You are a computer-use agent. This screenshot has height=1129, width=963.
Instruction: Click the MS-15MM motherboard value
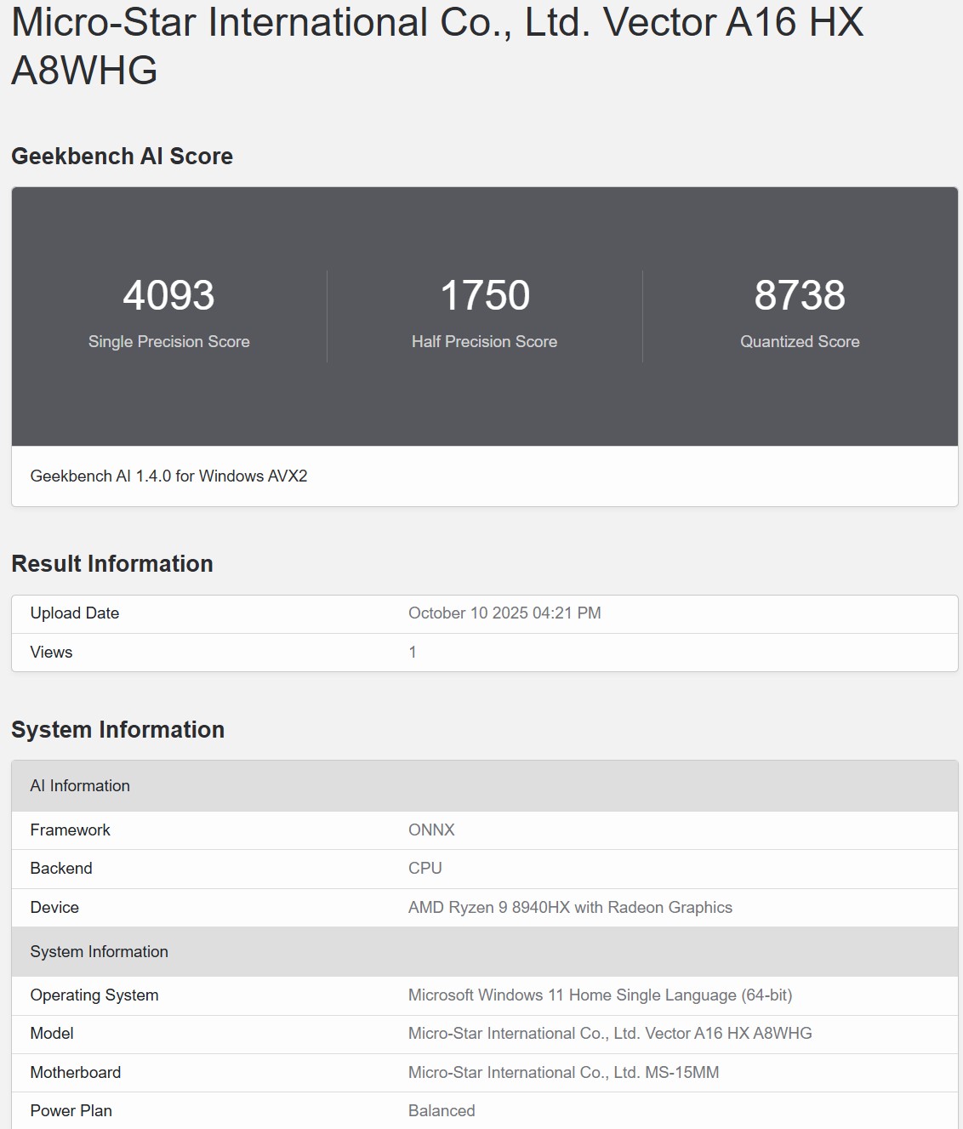[x=563, y=1073]
